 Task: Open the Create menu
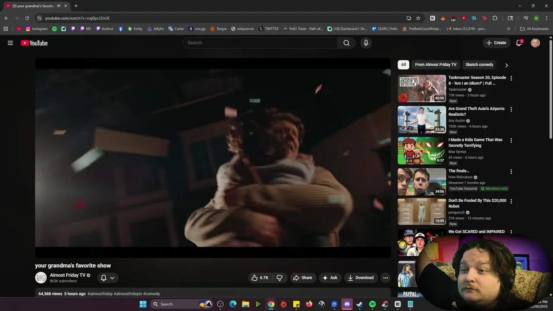(496, 43)
